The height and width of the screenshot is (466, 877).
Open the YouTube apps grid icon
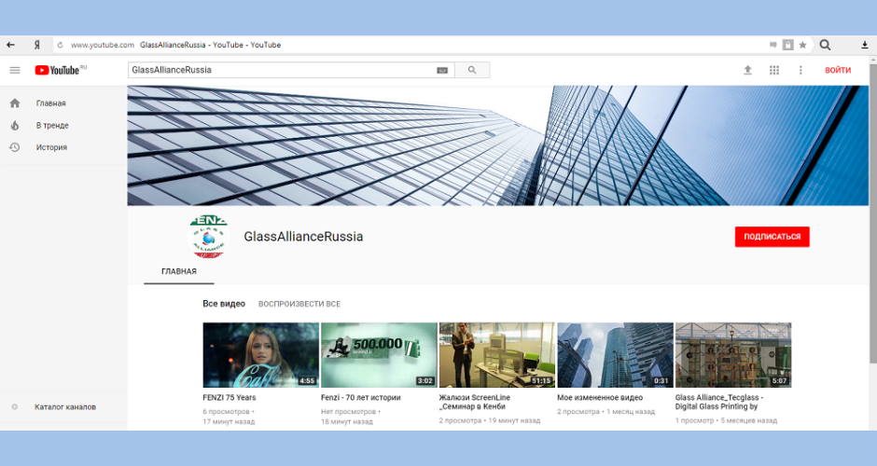774,70
